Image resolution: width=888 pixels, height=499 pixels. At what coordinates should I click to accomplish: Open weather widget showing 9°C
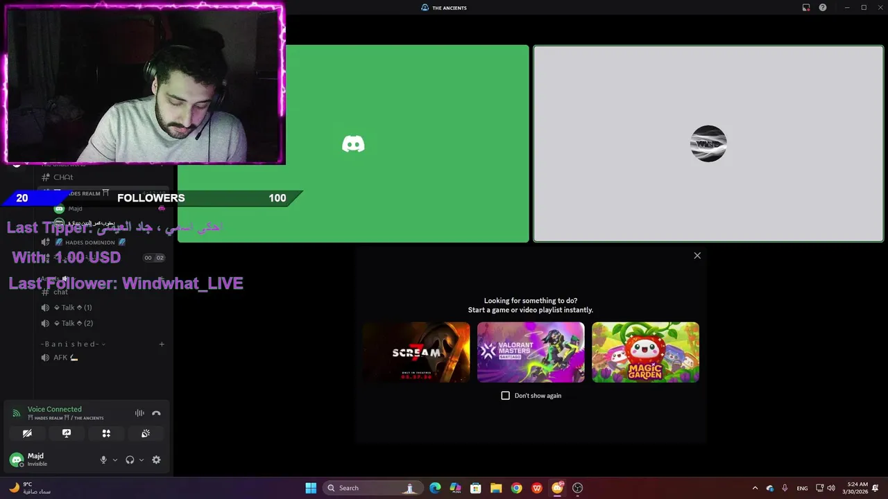tap(29, 488)
